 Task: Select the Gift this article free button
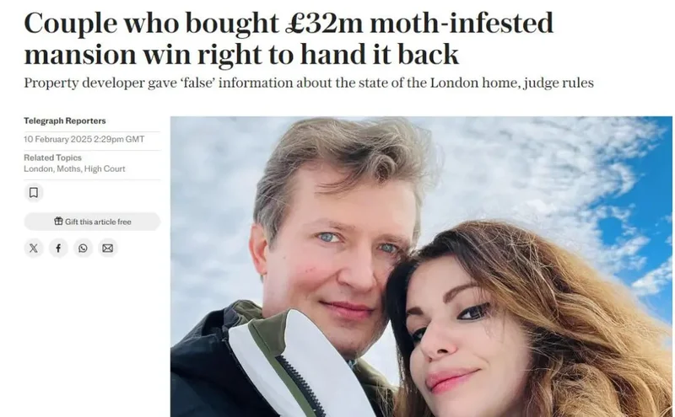pos(92,222)
